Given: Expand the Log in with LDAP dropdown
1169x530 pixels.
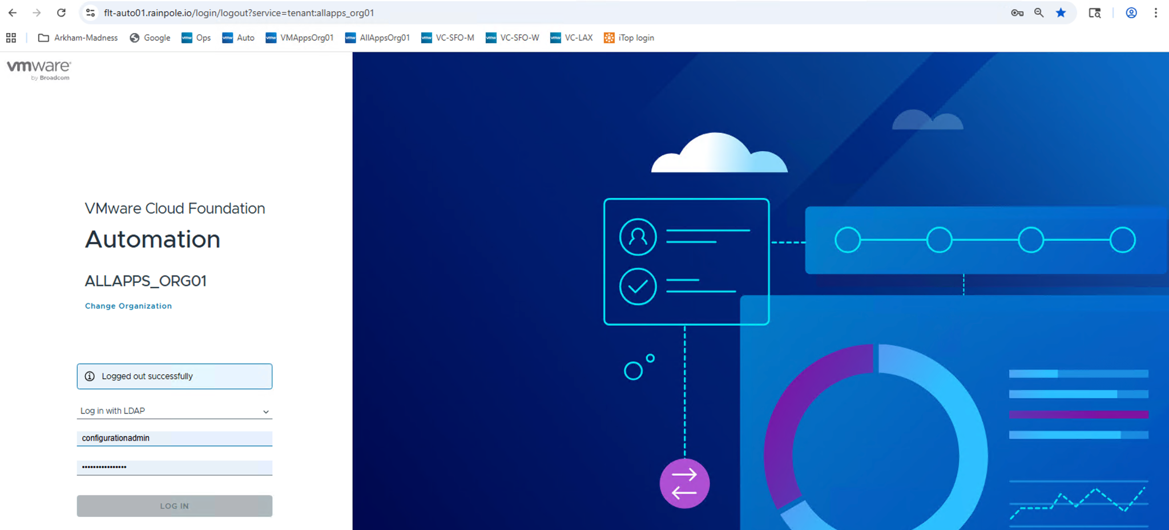Looking at the screenshot, I should pyautogui.click(x=174, y=411).
